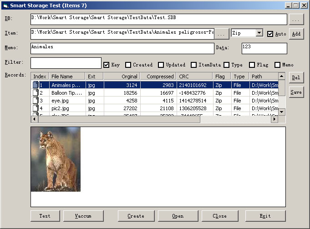Click file icon next to pic2.jpg
The width and height of the screenshot is (310, 229).
tap(36, 108)
